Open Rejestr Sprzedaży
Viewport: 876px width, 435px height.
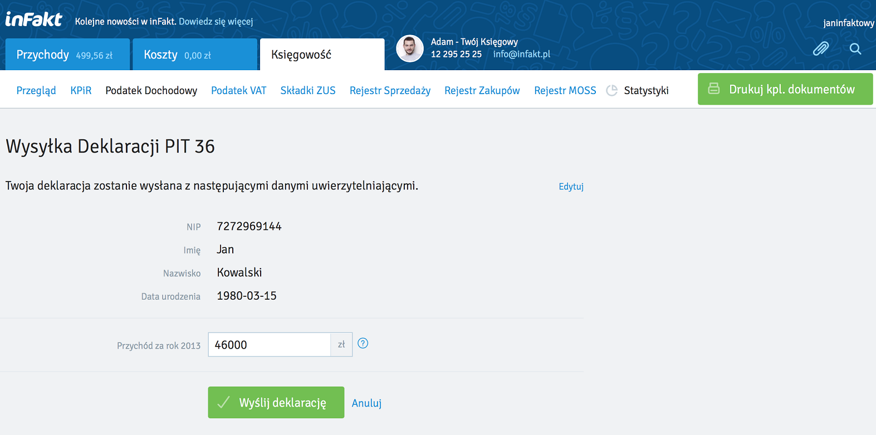click(390, 91)
